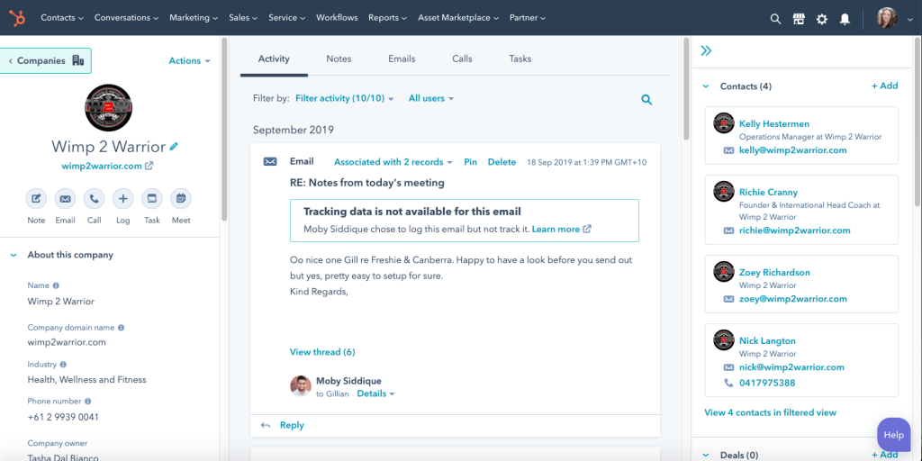Open View 4 contacts in filtered view
Viewport: 922px width, 461px height.
click(771, 412)
